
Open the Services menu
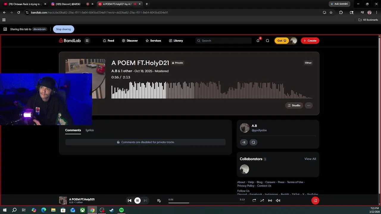[153, 41]
